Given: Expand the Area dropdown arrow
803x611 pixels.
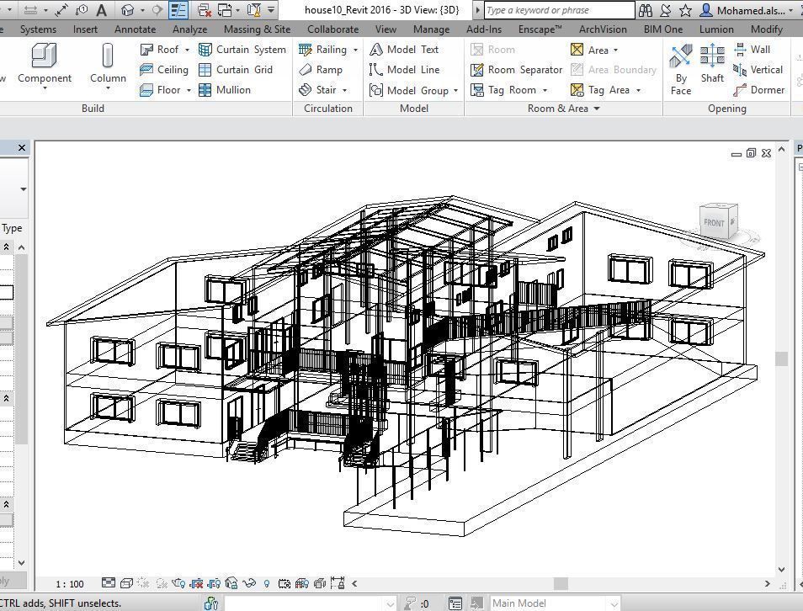Looking at the screenshot, I should click(615, 50).
